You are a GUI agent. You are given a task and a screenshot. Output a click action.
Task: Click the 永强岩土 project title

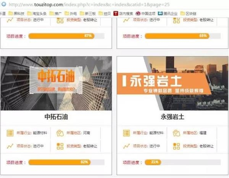[x=173, y=117]
